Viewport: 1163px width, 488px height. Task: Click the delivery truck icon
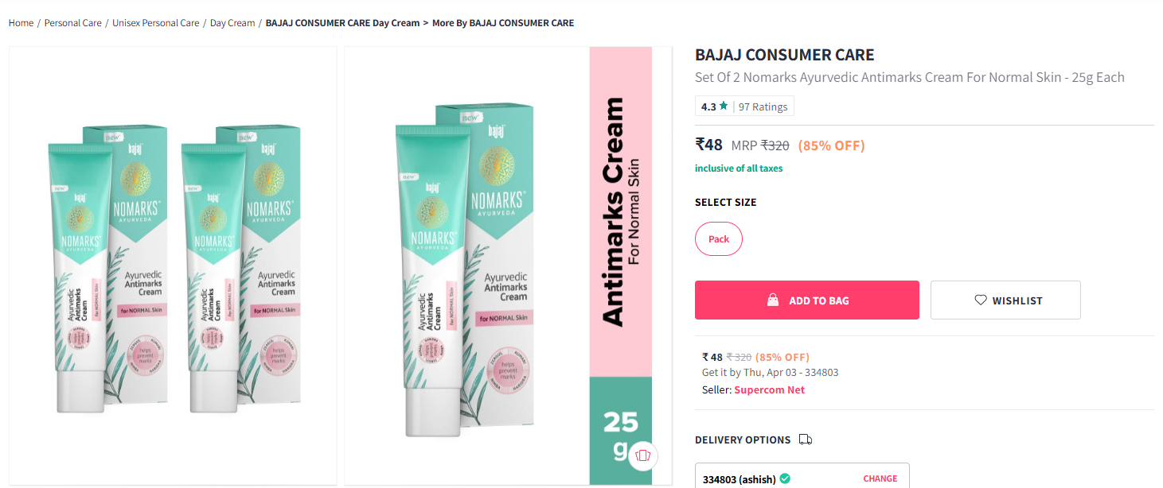tap(806, 440)
